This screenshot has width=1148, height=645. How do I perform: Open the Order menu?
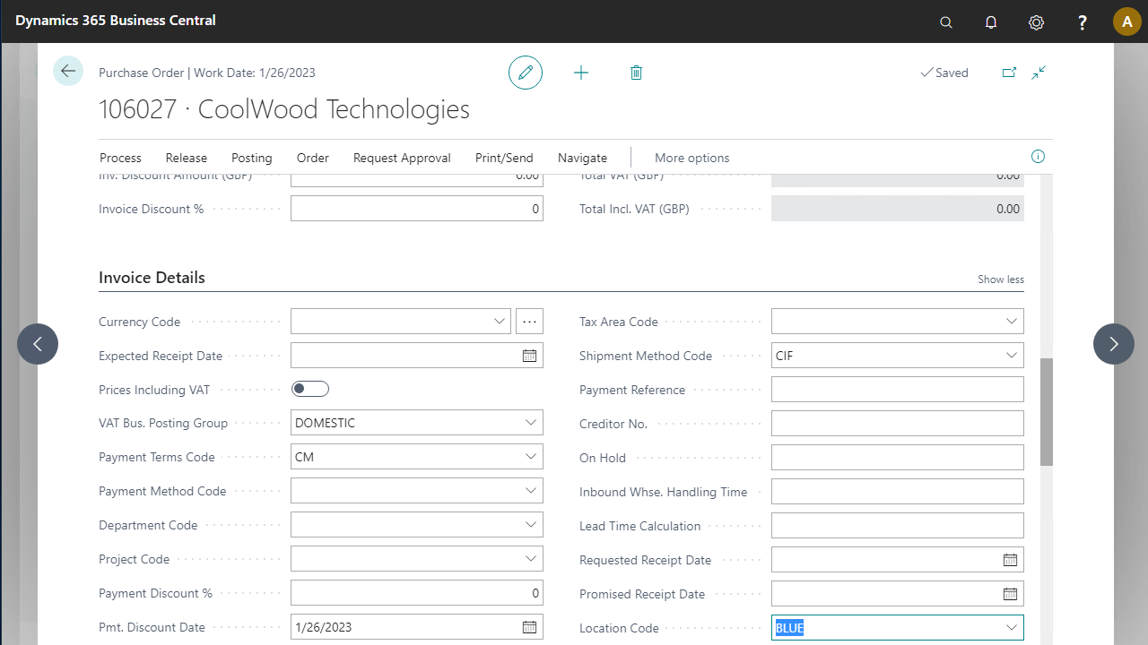pos(313,158)
